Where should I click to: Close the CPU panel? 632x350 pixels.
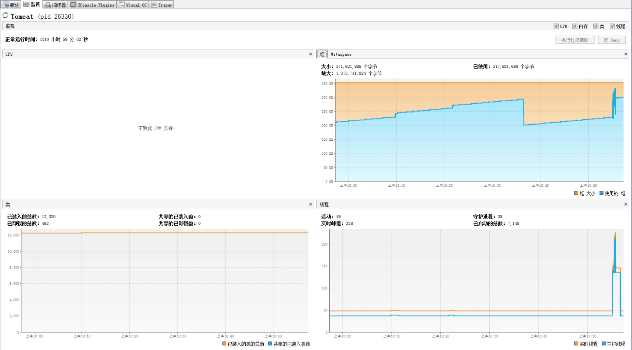[x=311, y=54]
